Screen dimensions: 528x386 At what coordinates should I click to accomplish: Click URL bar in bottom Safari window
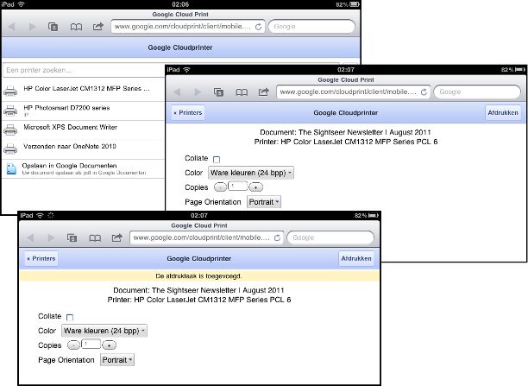click(206, 238)
